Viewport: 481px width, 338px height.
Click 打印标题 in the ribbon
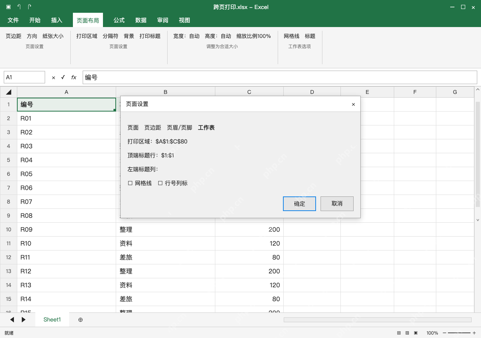tap(150, 36)
